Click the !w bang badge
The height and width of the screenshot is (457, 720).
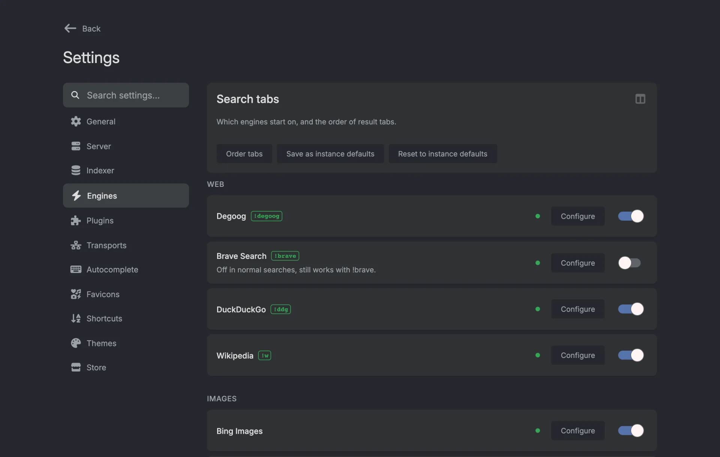(265, 355)
